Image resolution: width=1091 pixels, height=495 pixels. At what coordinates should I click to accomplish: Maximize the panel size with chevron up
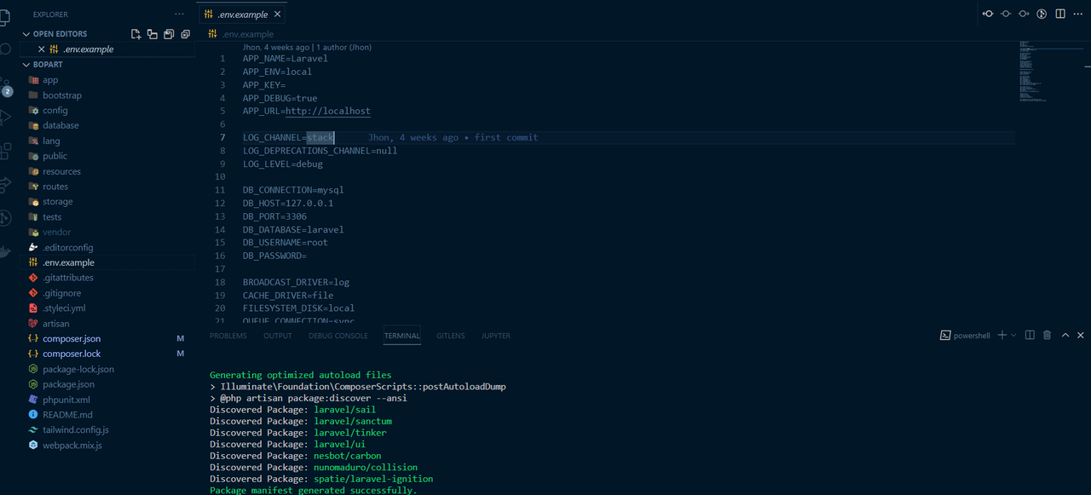(x=1065, y=336)
